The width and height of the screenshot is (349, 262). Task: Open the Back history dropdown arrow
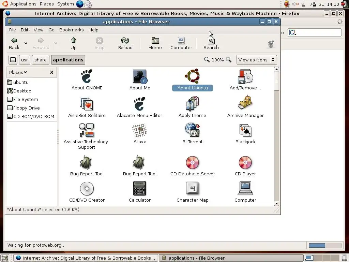tap(26, 43)
